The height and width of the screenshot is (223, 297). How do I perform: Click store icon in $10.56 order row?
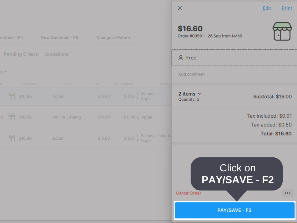tap(12, 117)
